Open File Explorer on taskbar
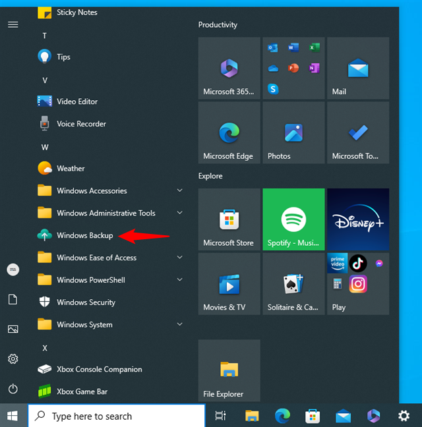Viewport: 422px width, 427px height. click(x=252, y=416)
